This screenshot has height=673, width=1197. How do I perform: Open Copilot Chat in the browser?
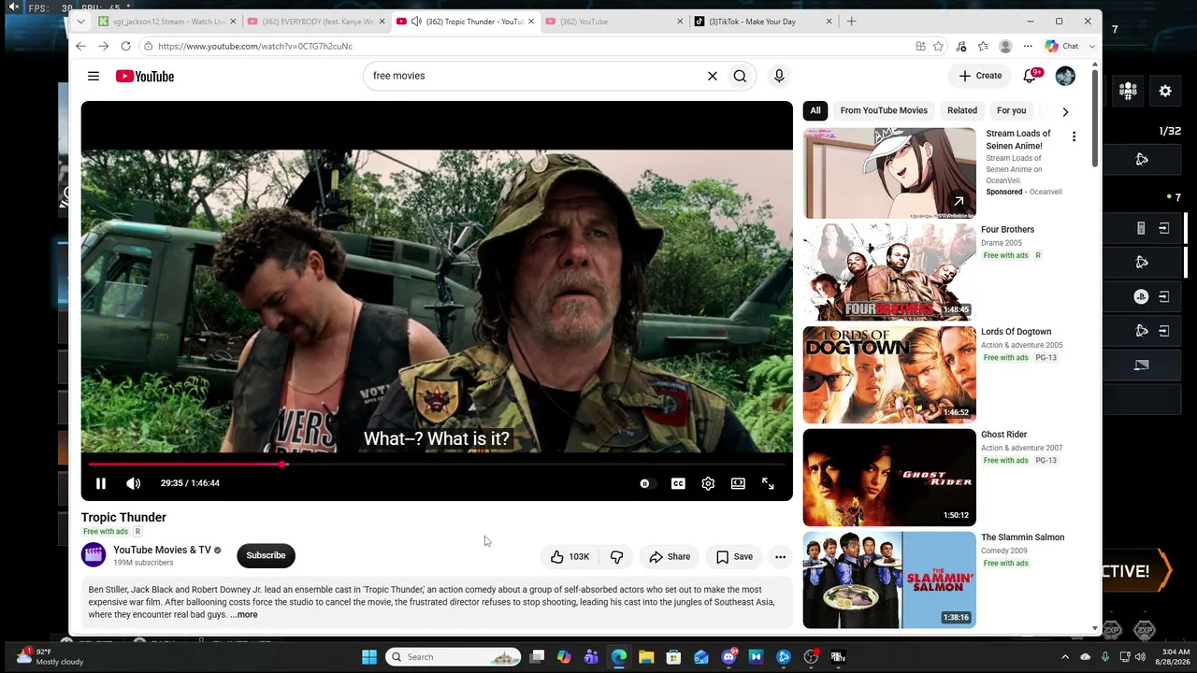coord(1062,46)
